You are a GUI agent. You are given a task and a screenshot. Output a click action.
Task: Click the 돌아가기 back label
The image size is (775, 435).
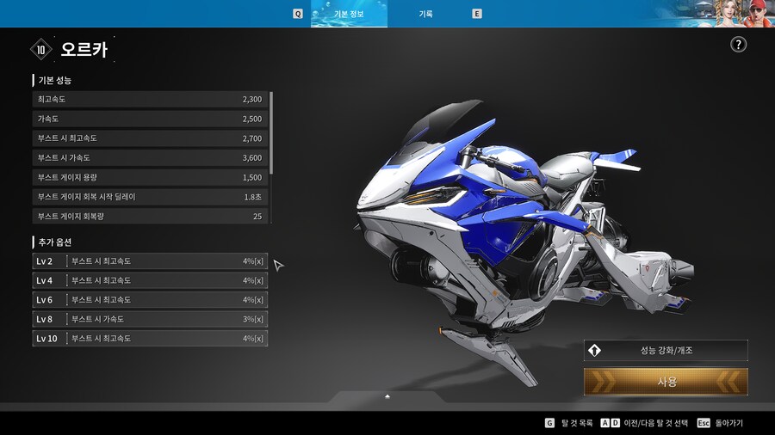click(x=728, y=423)
